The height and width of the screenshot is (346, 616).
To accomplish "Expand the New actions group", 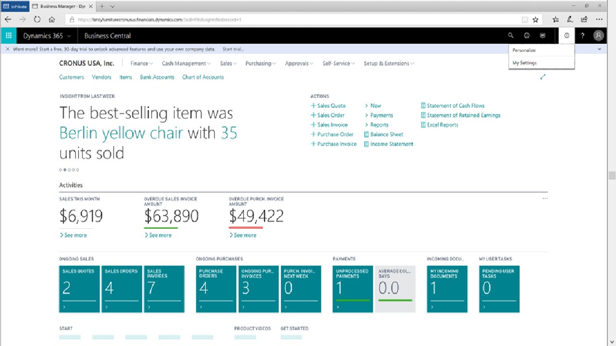I will pyautogui.click(x=373, y=106).
